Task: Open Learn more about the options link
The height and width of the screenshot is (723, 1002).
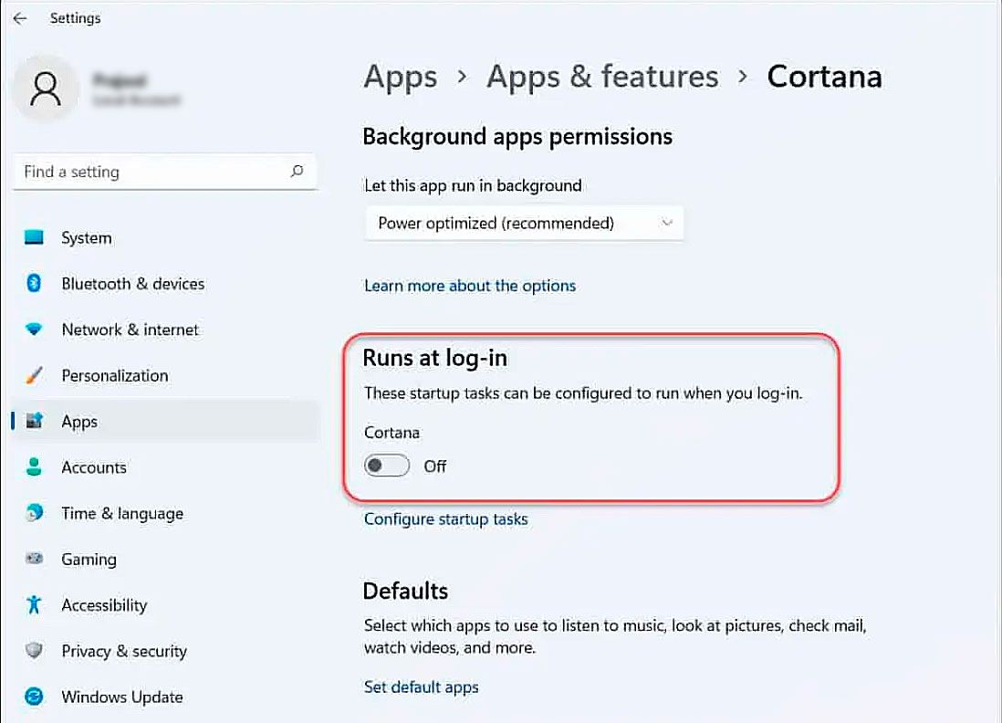Action: [x=470, y=286]
